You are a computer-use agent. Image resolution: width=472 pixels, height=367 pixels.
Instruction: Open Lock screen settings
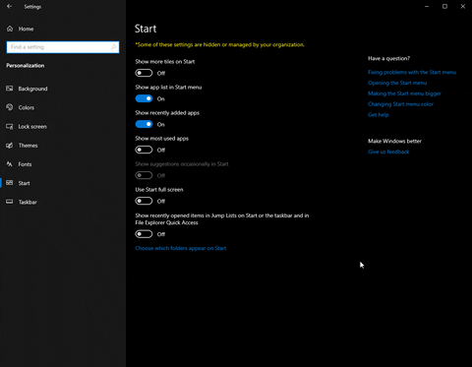pyautogui.click(x=32, y=127)
